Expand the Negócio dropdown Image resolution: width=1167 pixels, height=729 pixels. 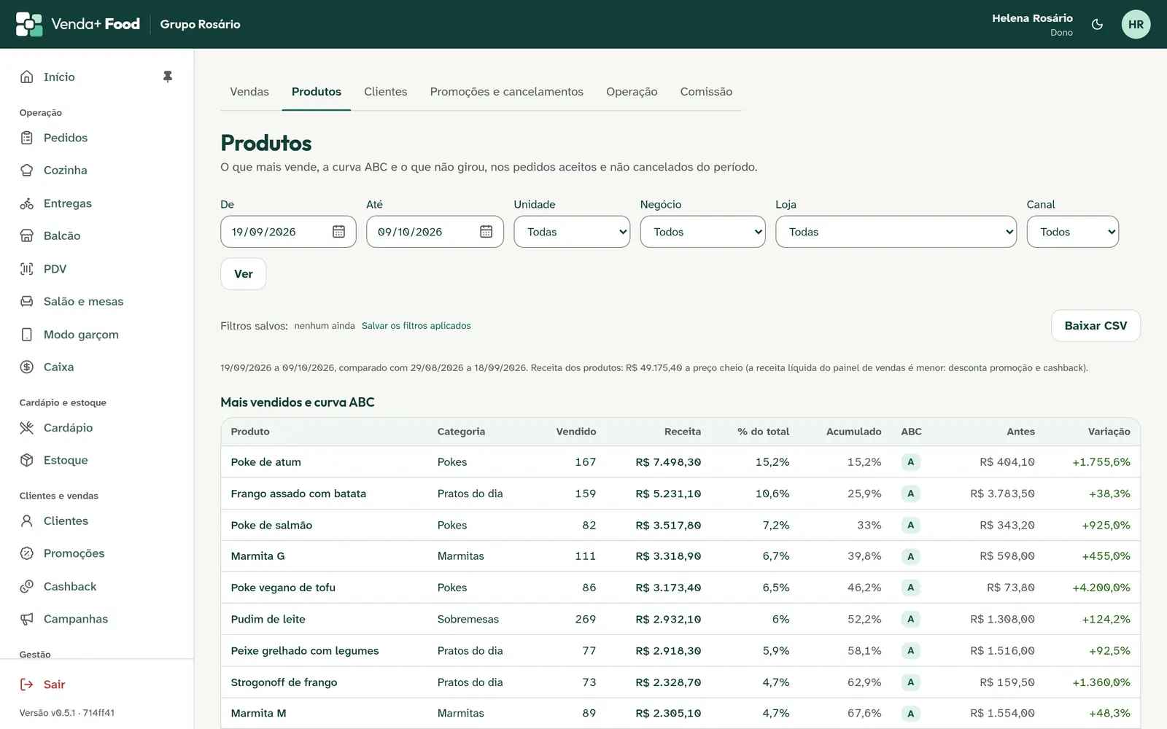(703, 232)
